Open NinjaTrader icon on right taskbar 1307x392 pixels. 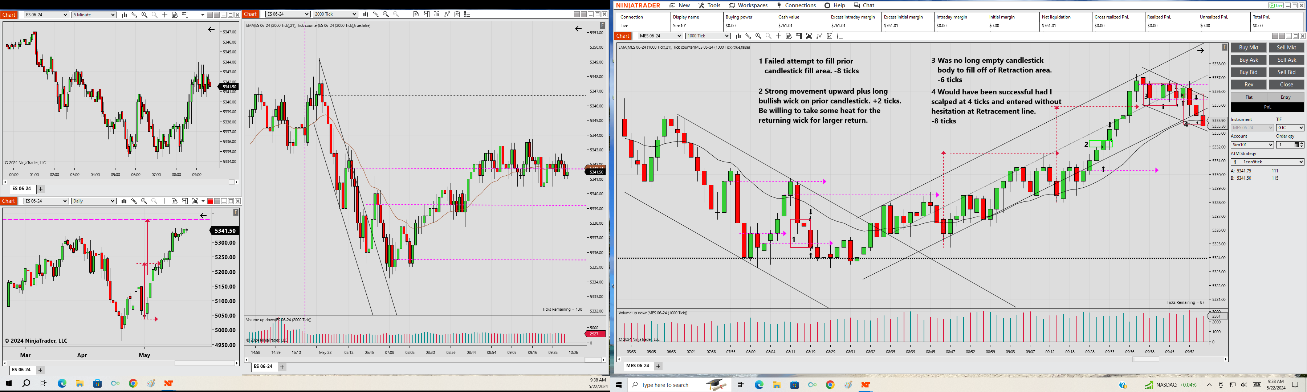pyautogui.click(x=866, y=385)
